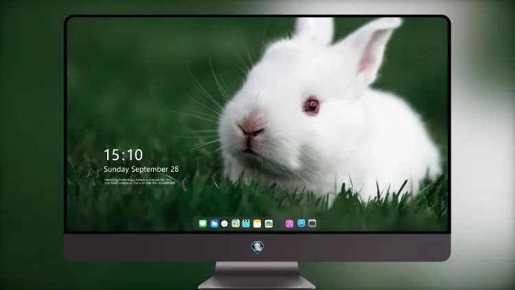Open the Camera app in the dock
Screen dimensions: 515x290
(x=312, y=223)
